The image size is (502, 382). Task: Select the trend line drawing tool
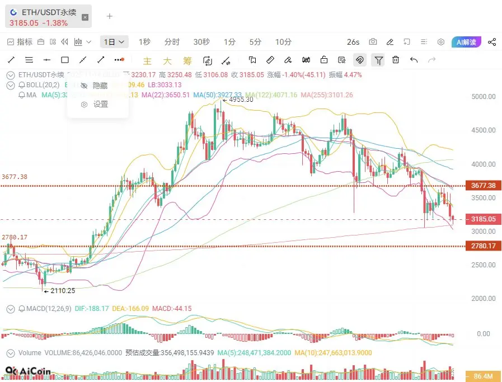click(x=11, y=60)
